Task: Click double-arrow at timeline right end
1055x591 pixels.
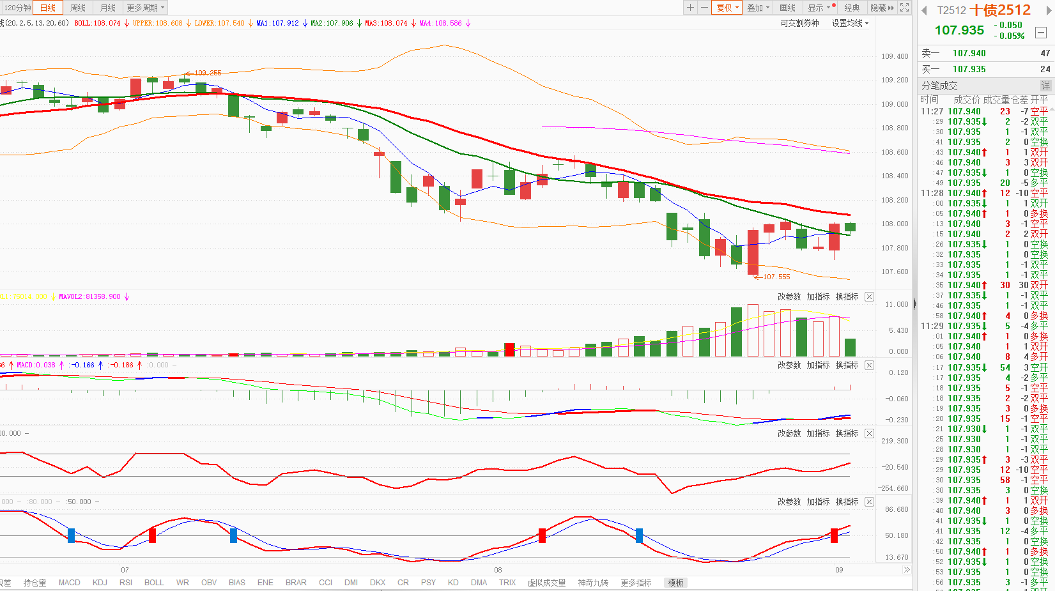Action: pos(906,570)
